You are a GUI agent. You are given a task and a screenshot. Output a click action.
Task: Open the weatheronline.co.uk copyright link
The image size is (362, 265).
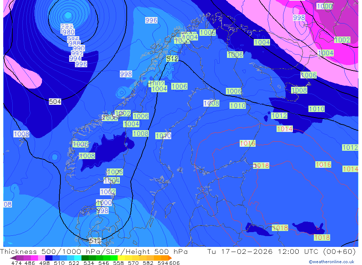tap(331, 262)
